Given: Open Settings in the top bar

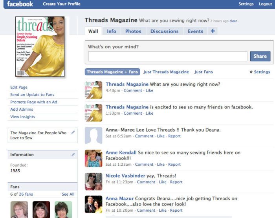Looking at the screenshot, I should [x=246, y=4].
